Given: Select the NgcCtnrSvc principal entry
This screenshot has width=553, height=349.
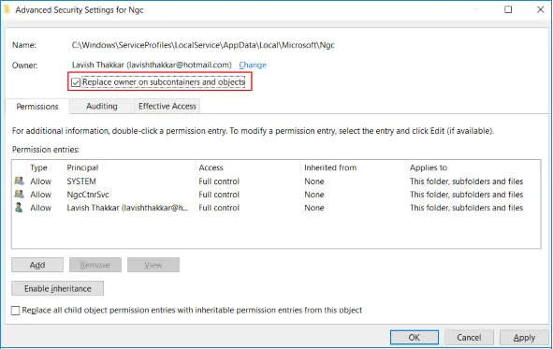Looking at the screenshot, I should pyautogui.click(x=276, y=195).
